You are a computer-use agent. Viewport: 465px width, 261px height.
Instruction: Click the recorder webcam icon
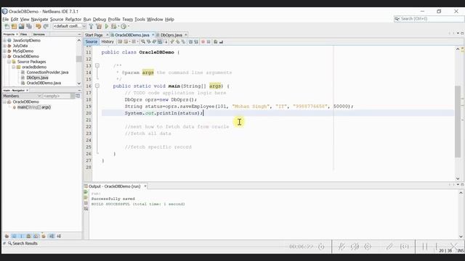coord(368,246)
